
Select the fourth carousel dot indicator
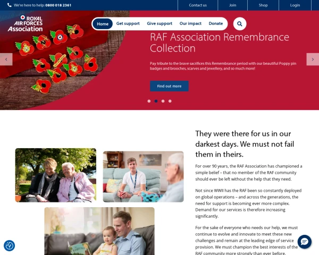[x=170, y=101]
